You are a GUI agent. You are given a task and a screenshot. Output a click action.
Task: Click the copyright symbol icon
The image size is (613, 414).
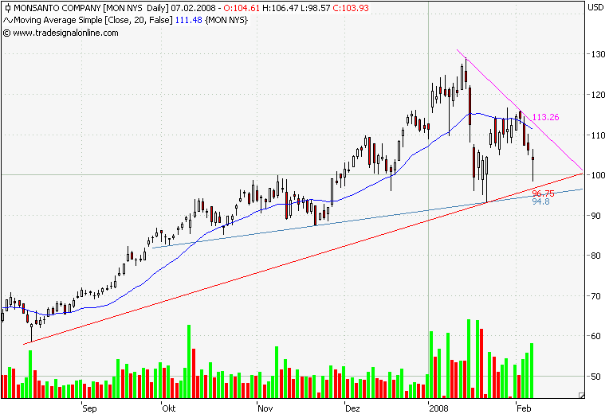[7, 33]
